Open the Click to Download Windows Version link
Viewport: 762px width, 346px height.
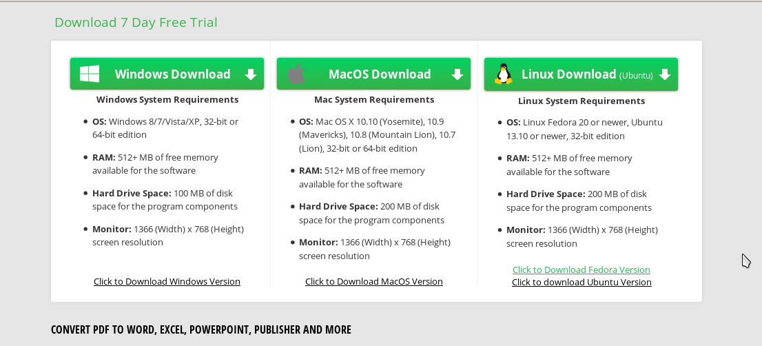click(x=167, y=281)
